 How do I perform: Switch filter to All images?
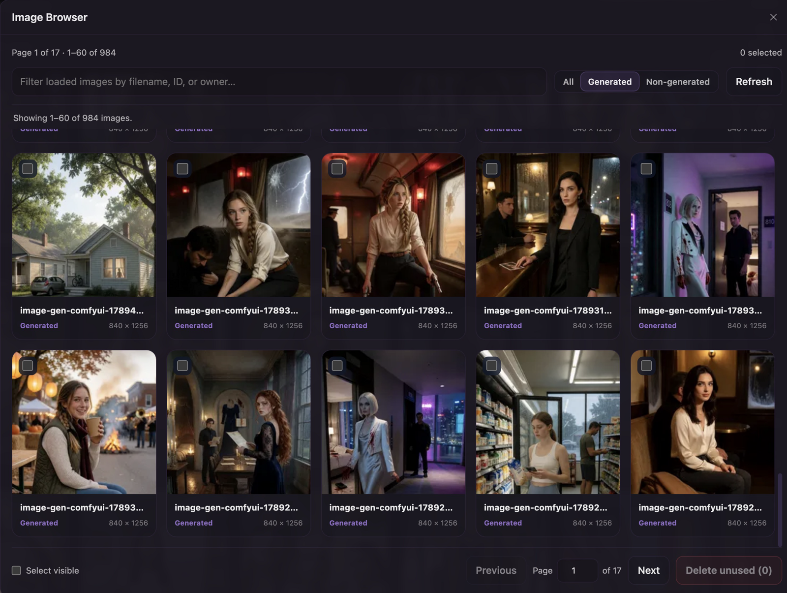(x=568, y=82)
